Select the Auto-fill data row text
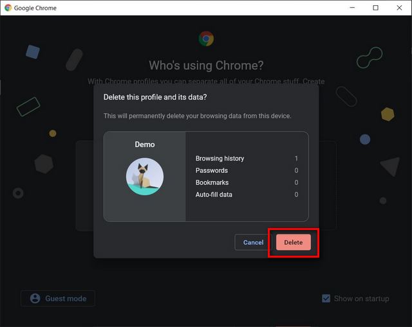Screen dimensions: 412x327 coord(214,195)
